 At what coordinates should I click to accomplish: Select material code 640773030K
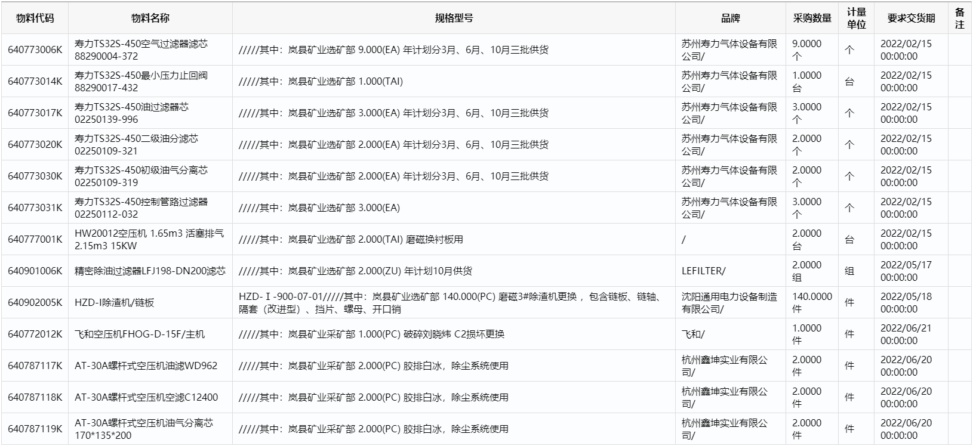(35, 176)
